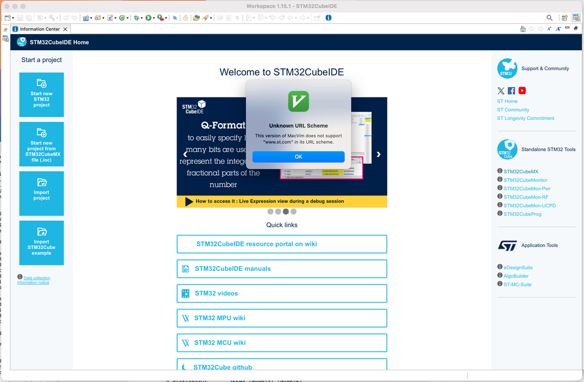Open STM32 MCU wiki quick link
Image resolution: width=584 pixels, height=382 pixels.
pos(282,342)
